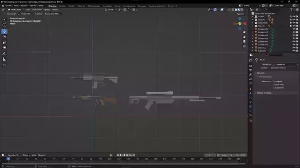Viewport: 300px width, 168px height.
Task: Expand the Espacio de trabajo panel
Action: pos(264,93)
